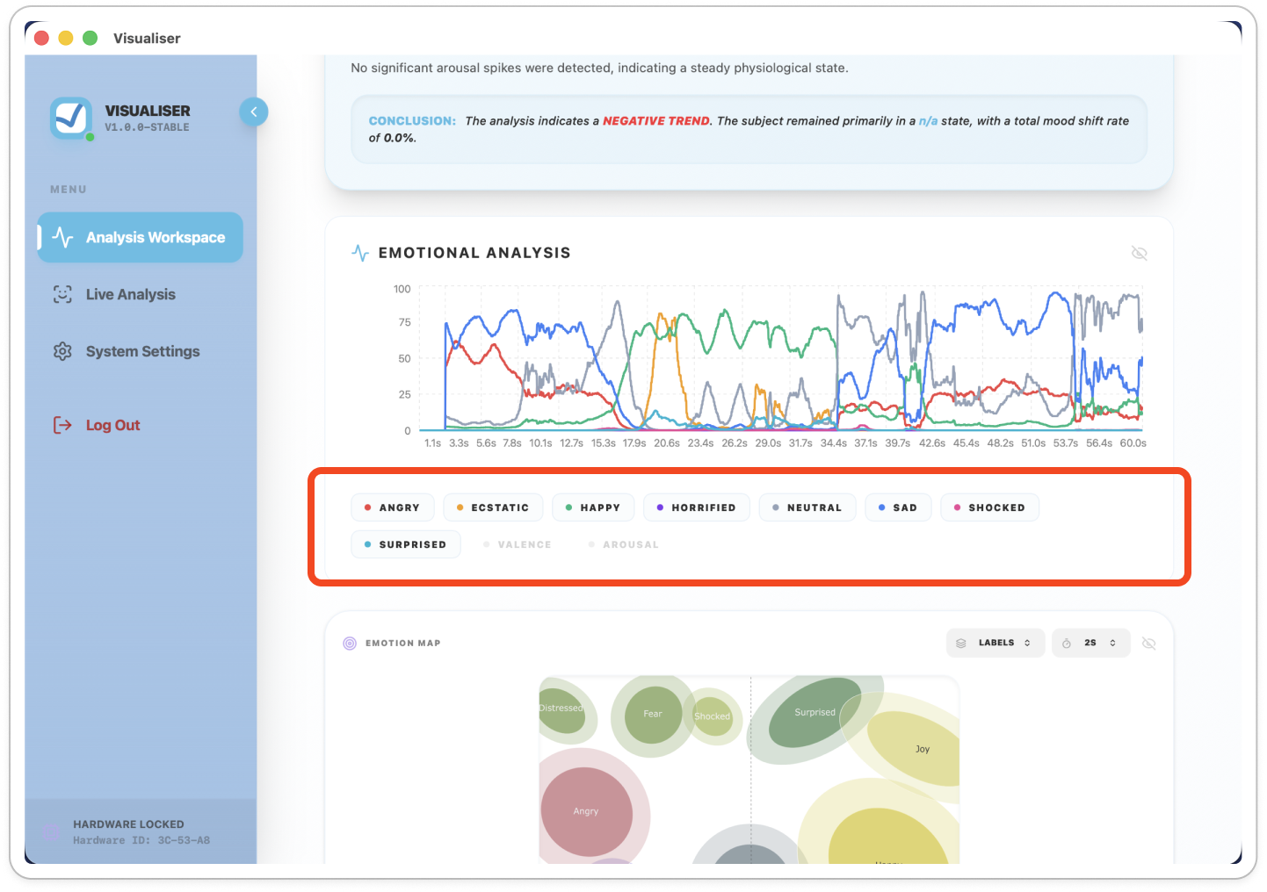Click the HARDWARE LOCKED status text

(x=128, y=824)
